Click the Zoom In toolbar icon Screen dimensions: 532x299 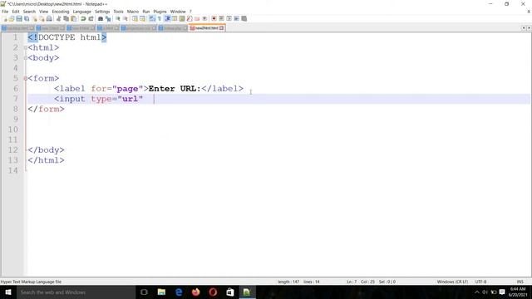click(117, 18)
